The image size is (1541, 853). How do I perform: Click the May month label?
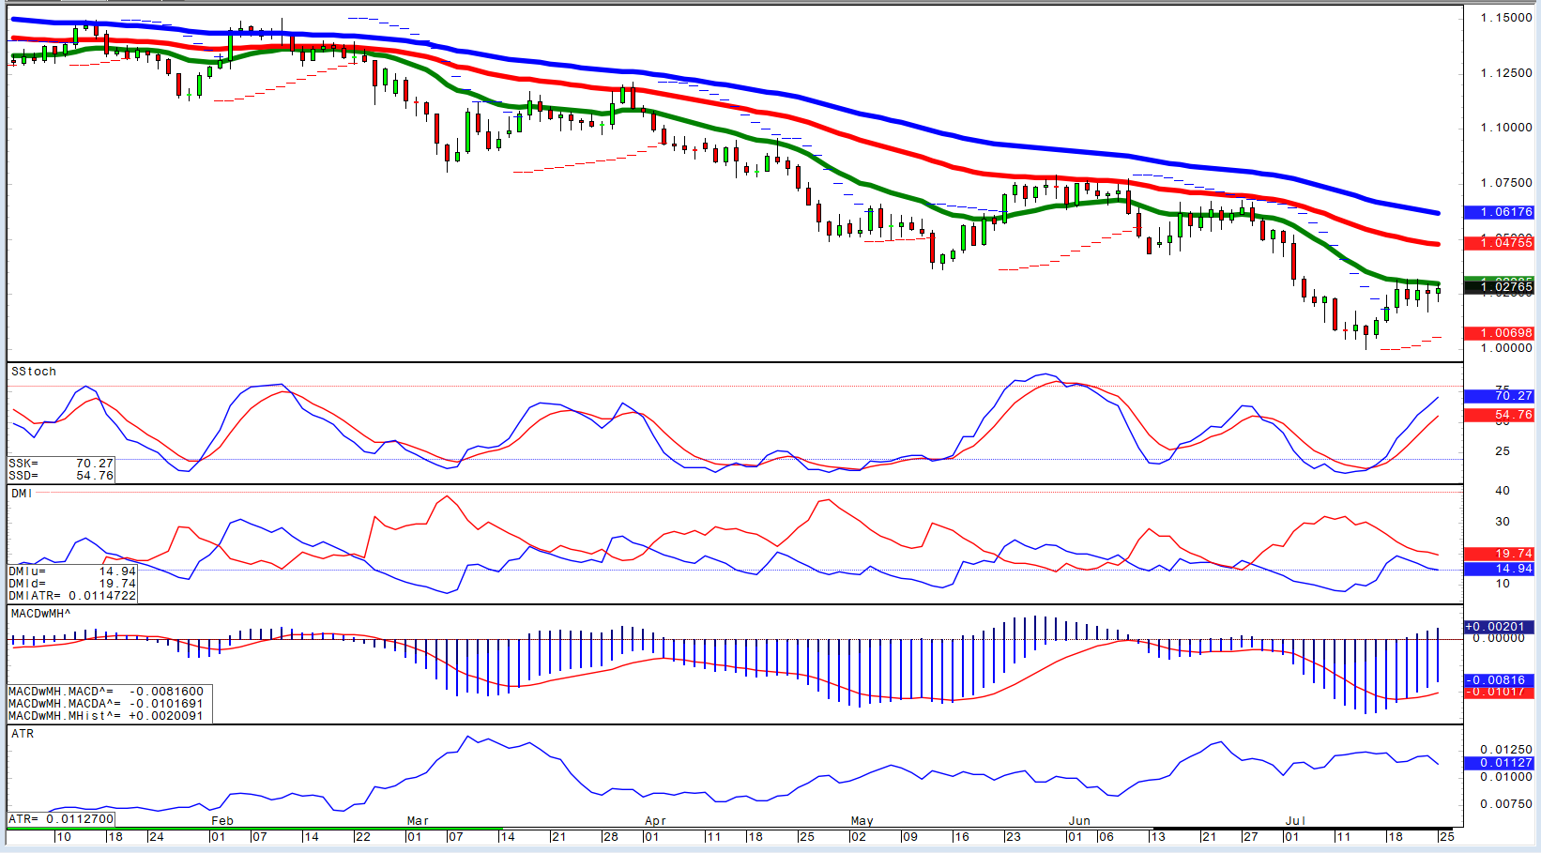tap(862, 821)
